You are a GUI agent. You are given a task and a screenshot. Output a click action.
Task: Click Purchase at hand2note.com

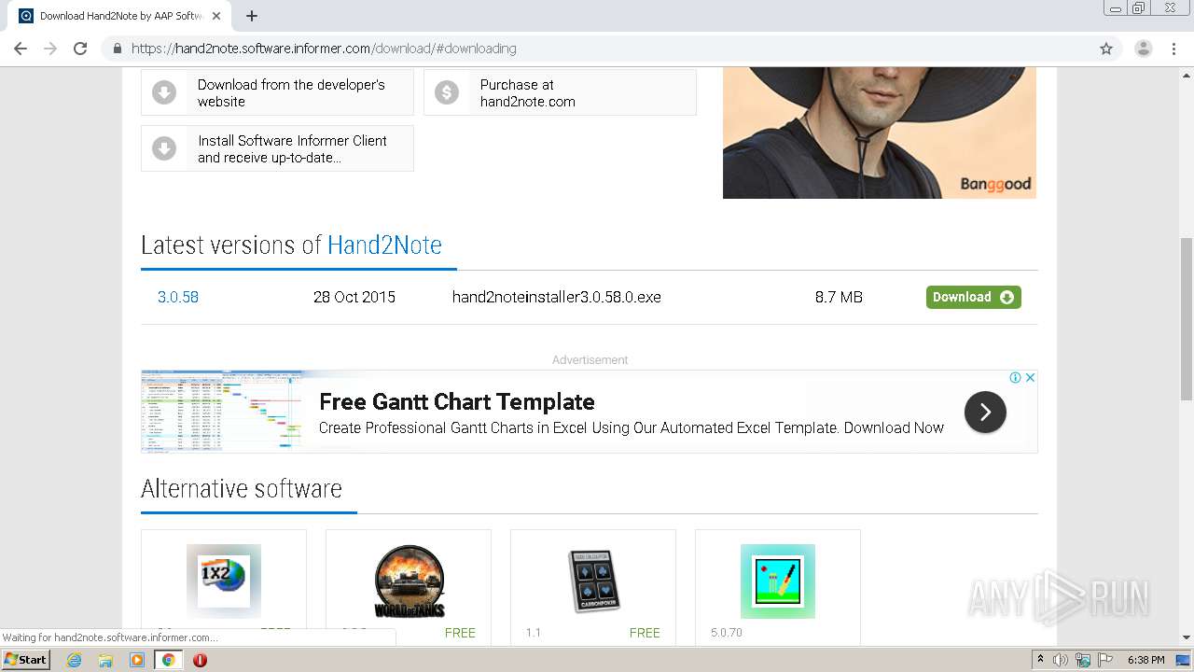click(x=560, y=92)
